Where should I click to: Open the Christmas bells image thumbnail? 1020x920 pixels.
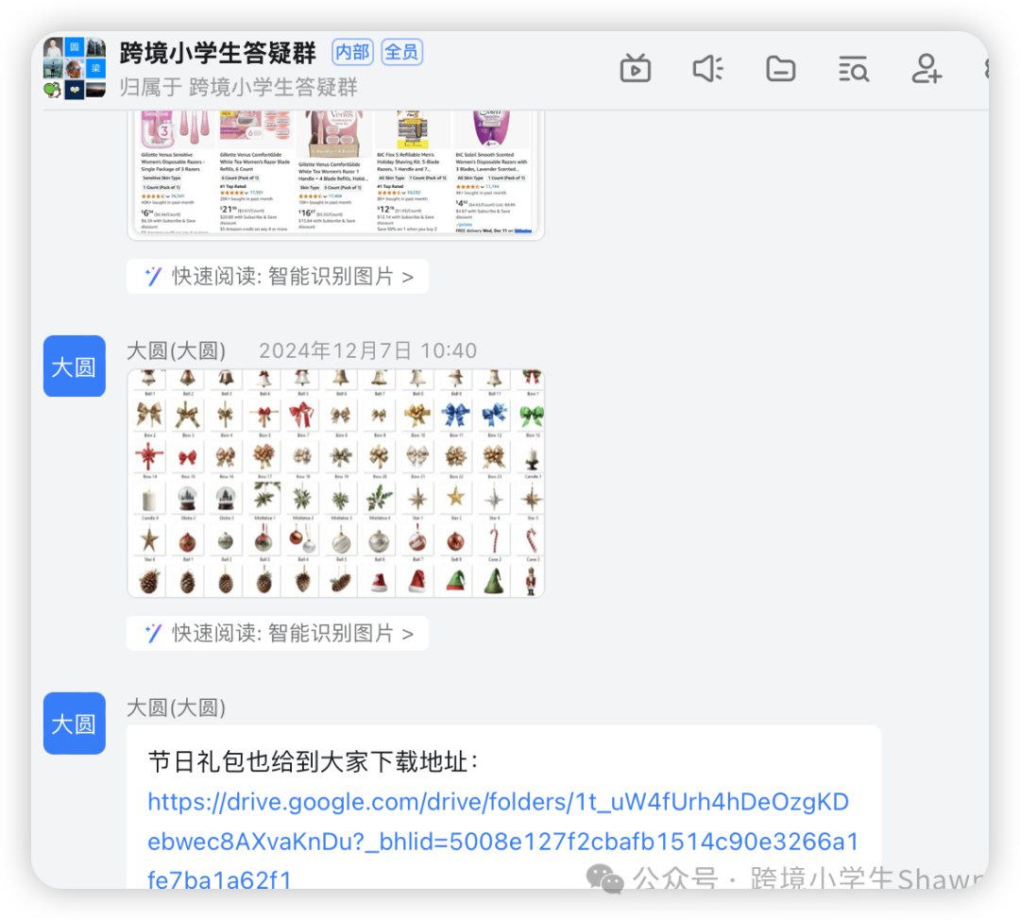point(335,483)
